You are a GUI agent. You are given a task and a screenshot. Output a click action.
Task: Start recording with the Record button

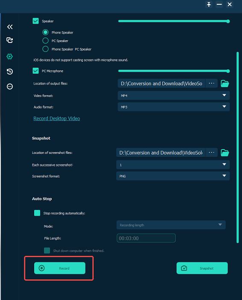pos(60,268)
